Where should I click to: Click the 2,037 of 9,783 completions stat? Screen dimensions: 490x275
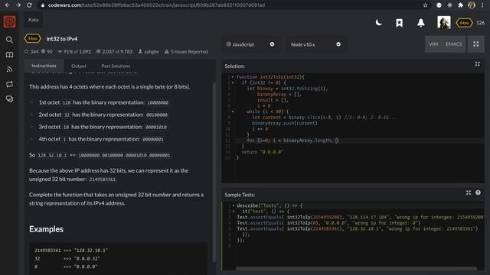(114, 51)
